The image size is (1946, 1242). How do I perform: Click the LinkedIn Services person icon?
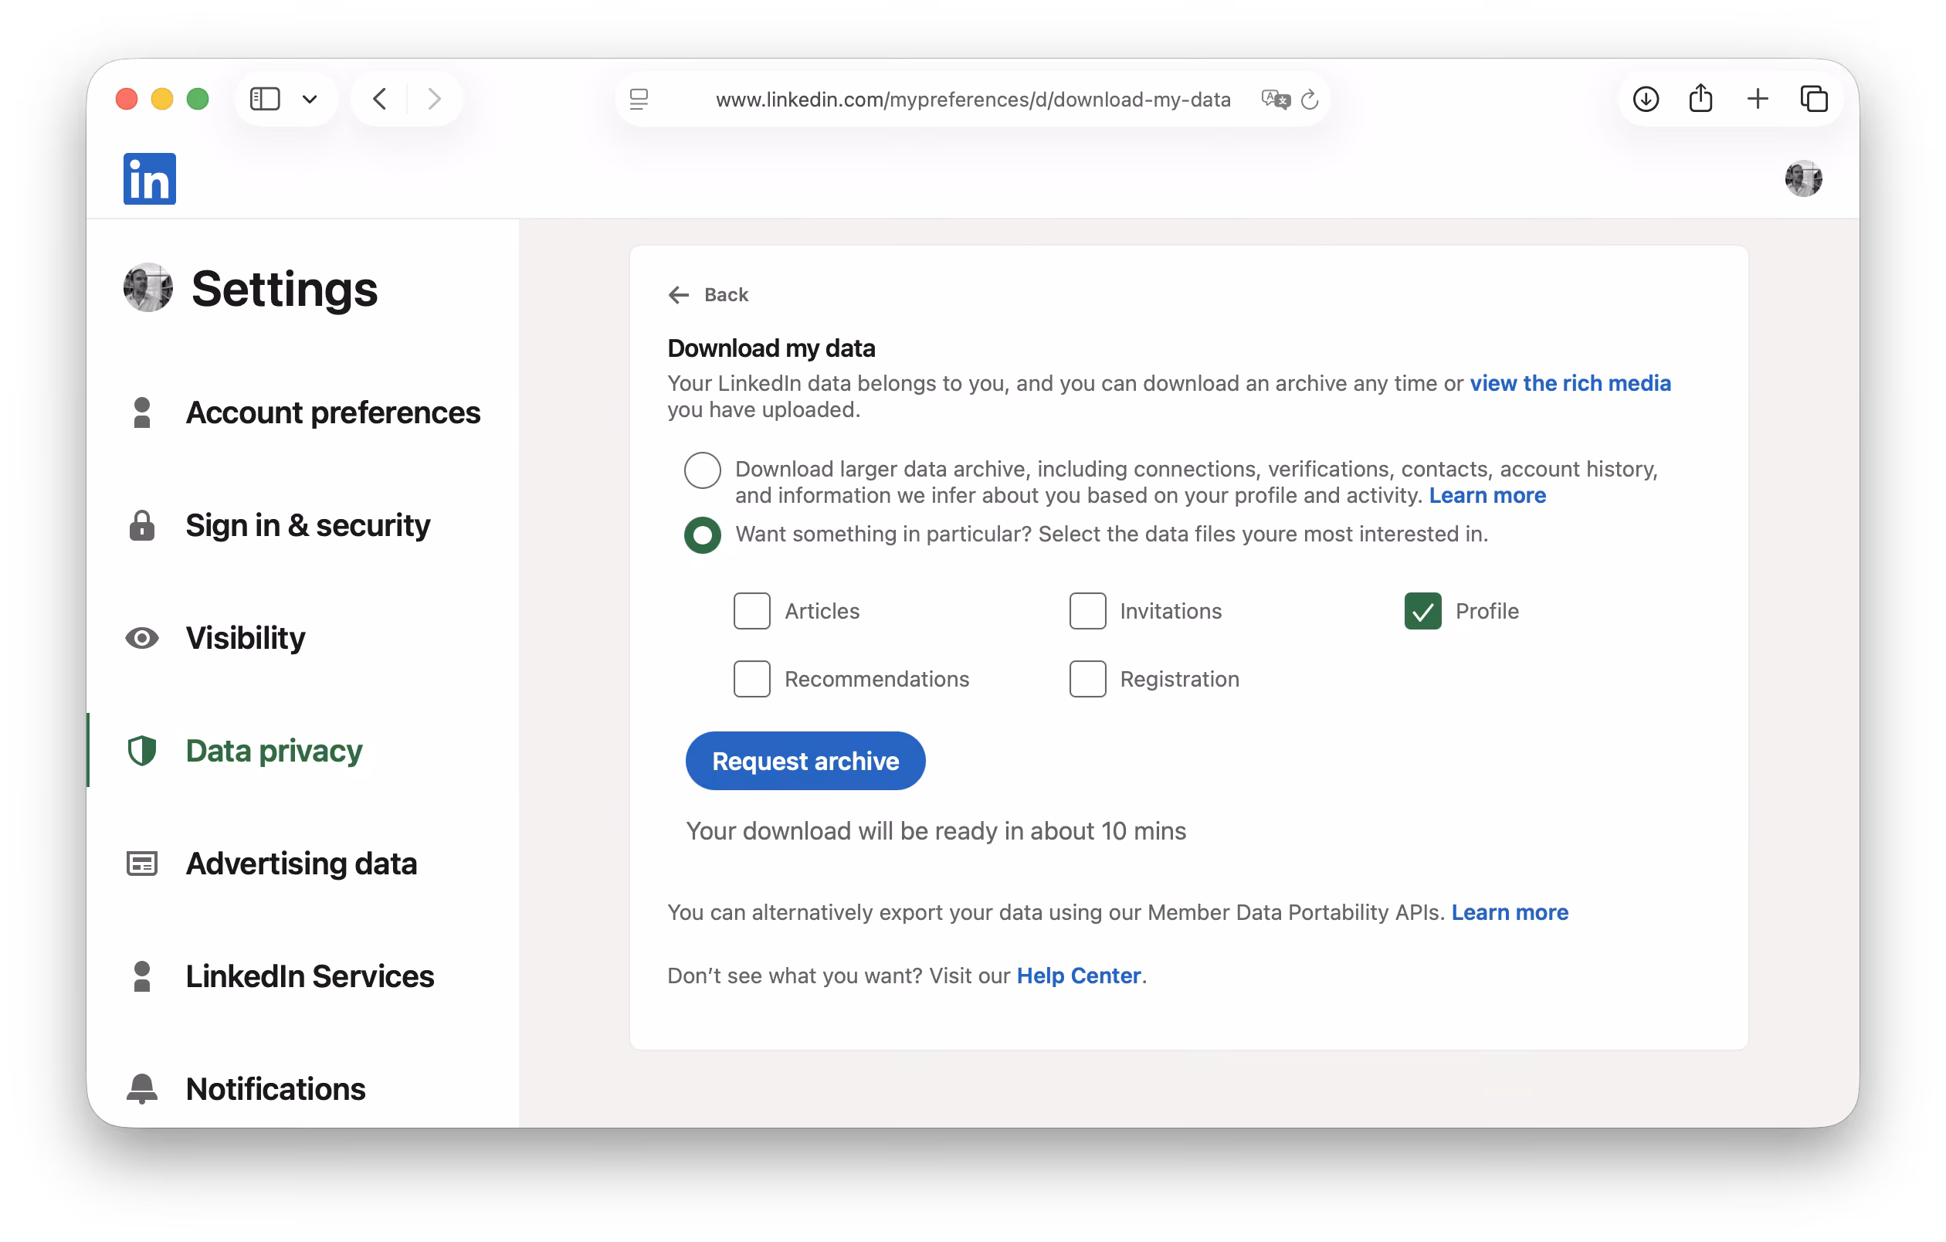click(142, 976)
